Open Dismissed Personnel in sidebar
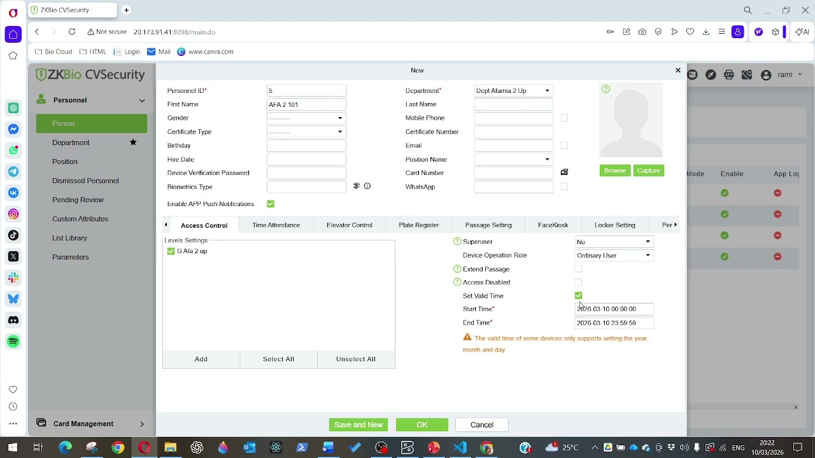Screen dimensions: 815x458 click(85, 181)
